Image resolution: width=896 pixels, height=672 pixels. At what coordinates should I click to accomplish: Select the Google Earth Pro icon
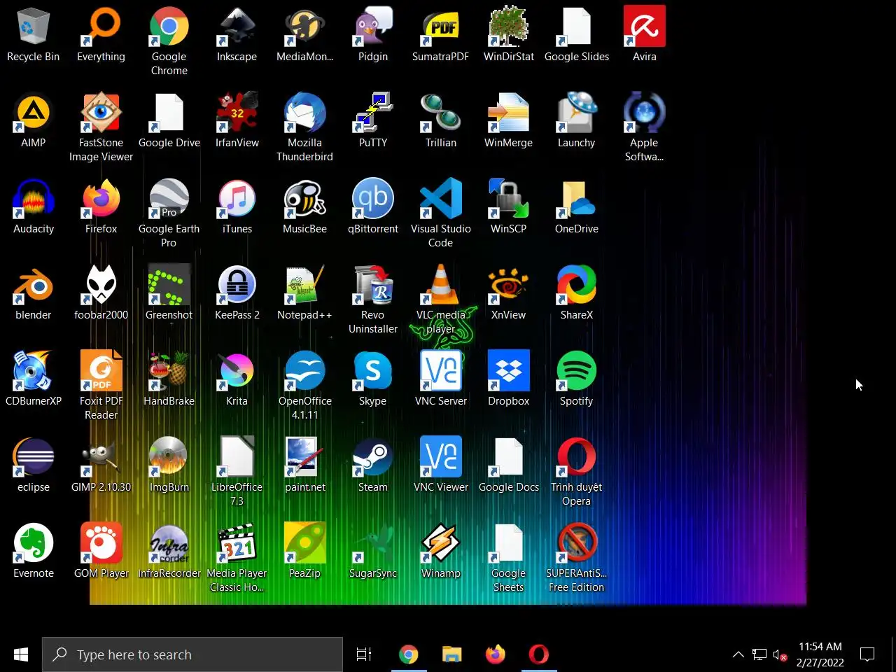[x=169, y=199]
